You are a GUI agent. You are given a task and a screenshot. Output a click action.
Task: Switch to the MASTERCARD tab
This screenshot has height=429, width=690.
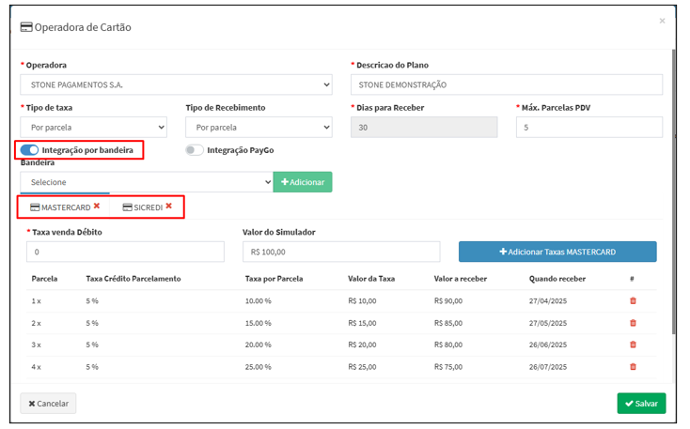pos(61,207)
